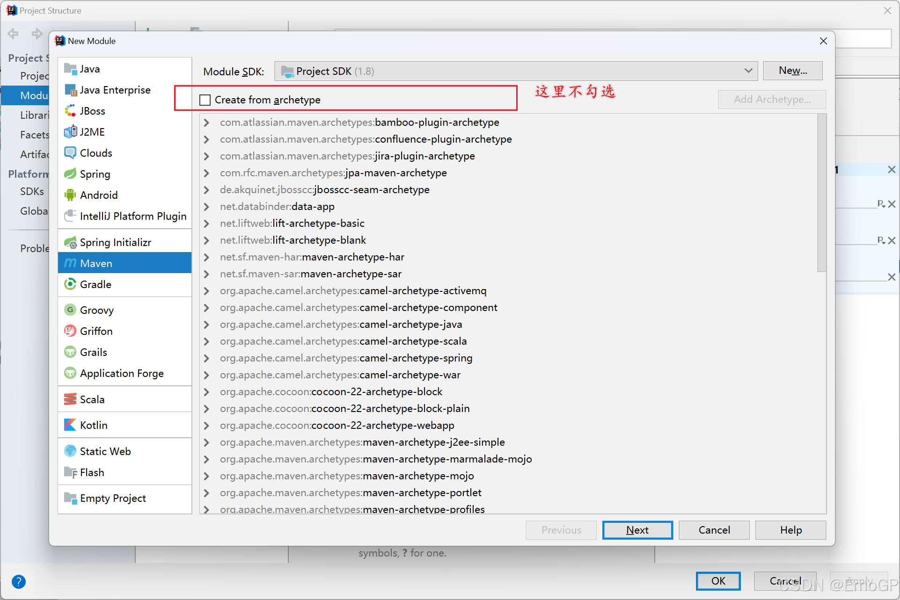Pick the J2ME module icon

[x=70, y=132]
